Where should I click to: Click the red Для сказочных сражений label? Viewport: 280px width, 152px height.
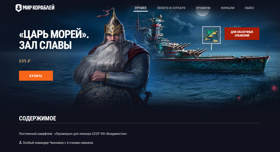242,34
